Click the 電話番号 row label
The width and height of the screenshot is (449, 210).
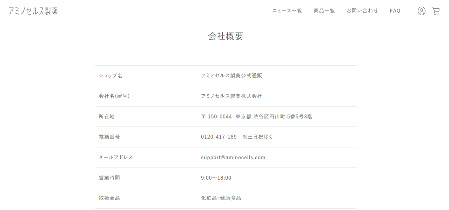(x=109, y=137)
